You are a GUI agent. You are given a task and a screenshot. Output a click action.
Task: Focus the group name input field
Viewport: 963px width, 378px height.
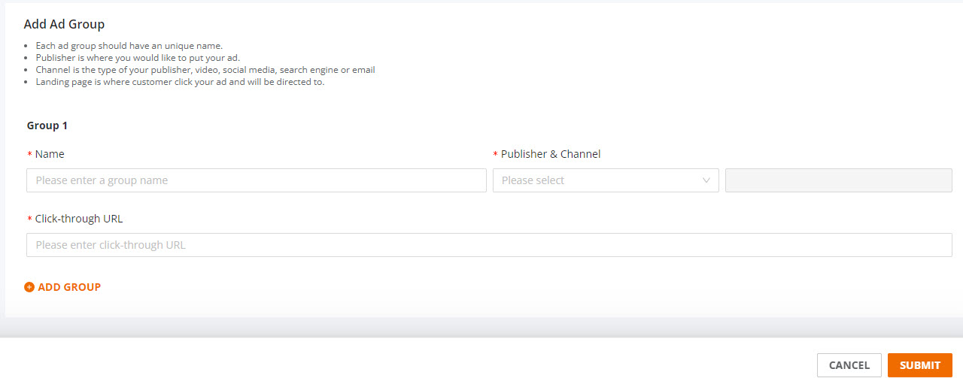257,180
